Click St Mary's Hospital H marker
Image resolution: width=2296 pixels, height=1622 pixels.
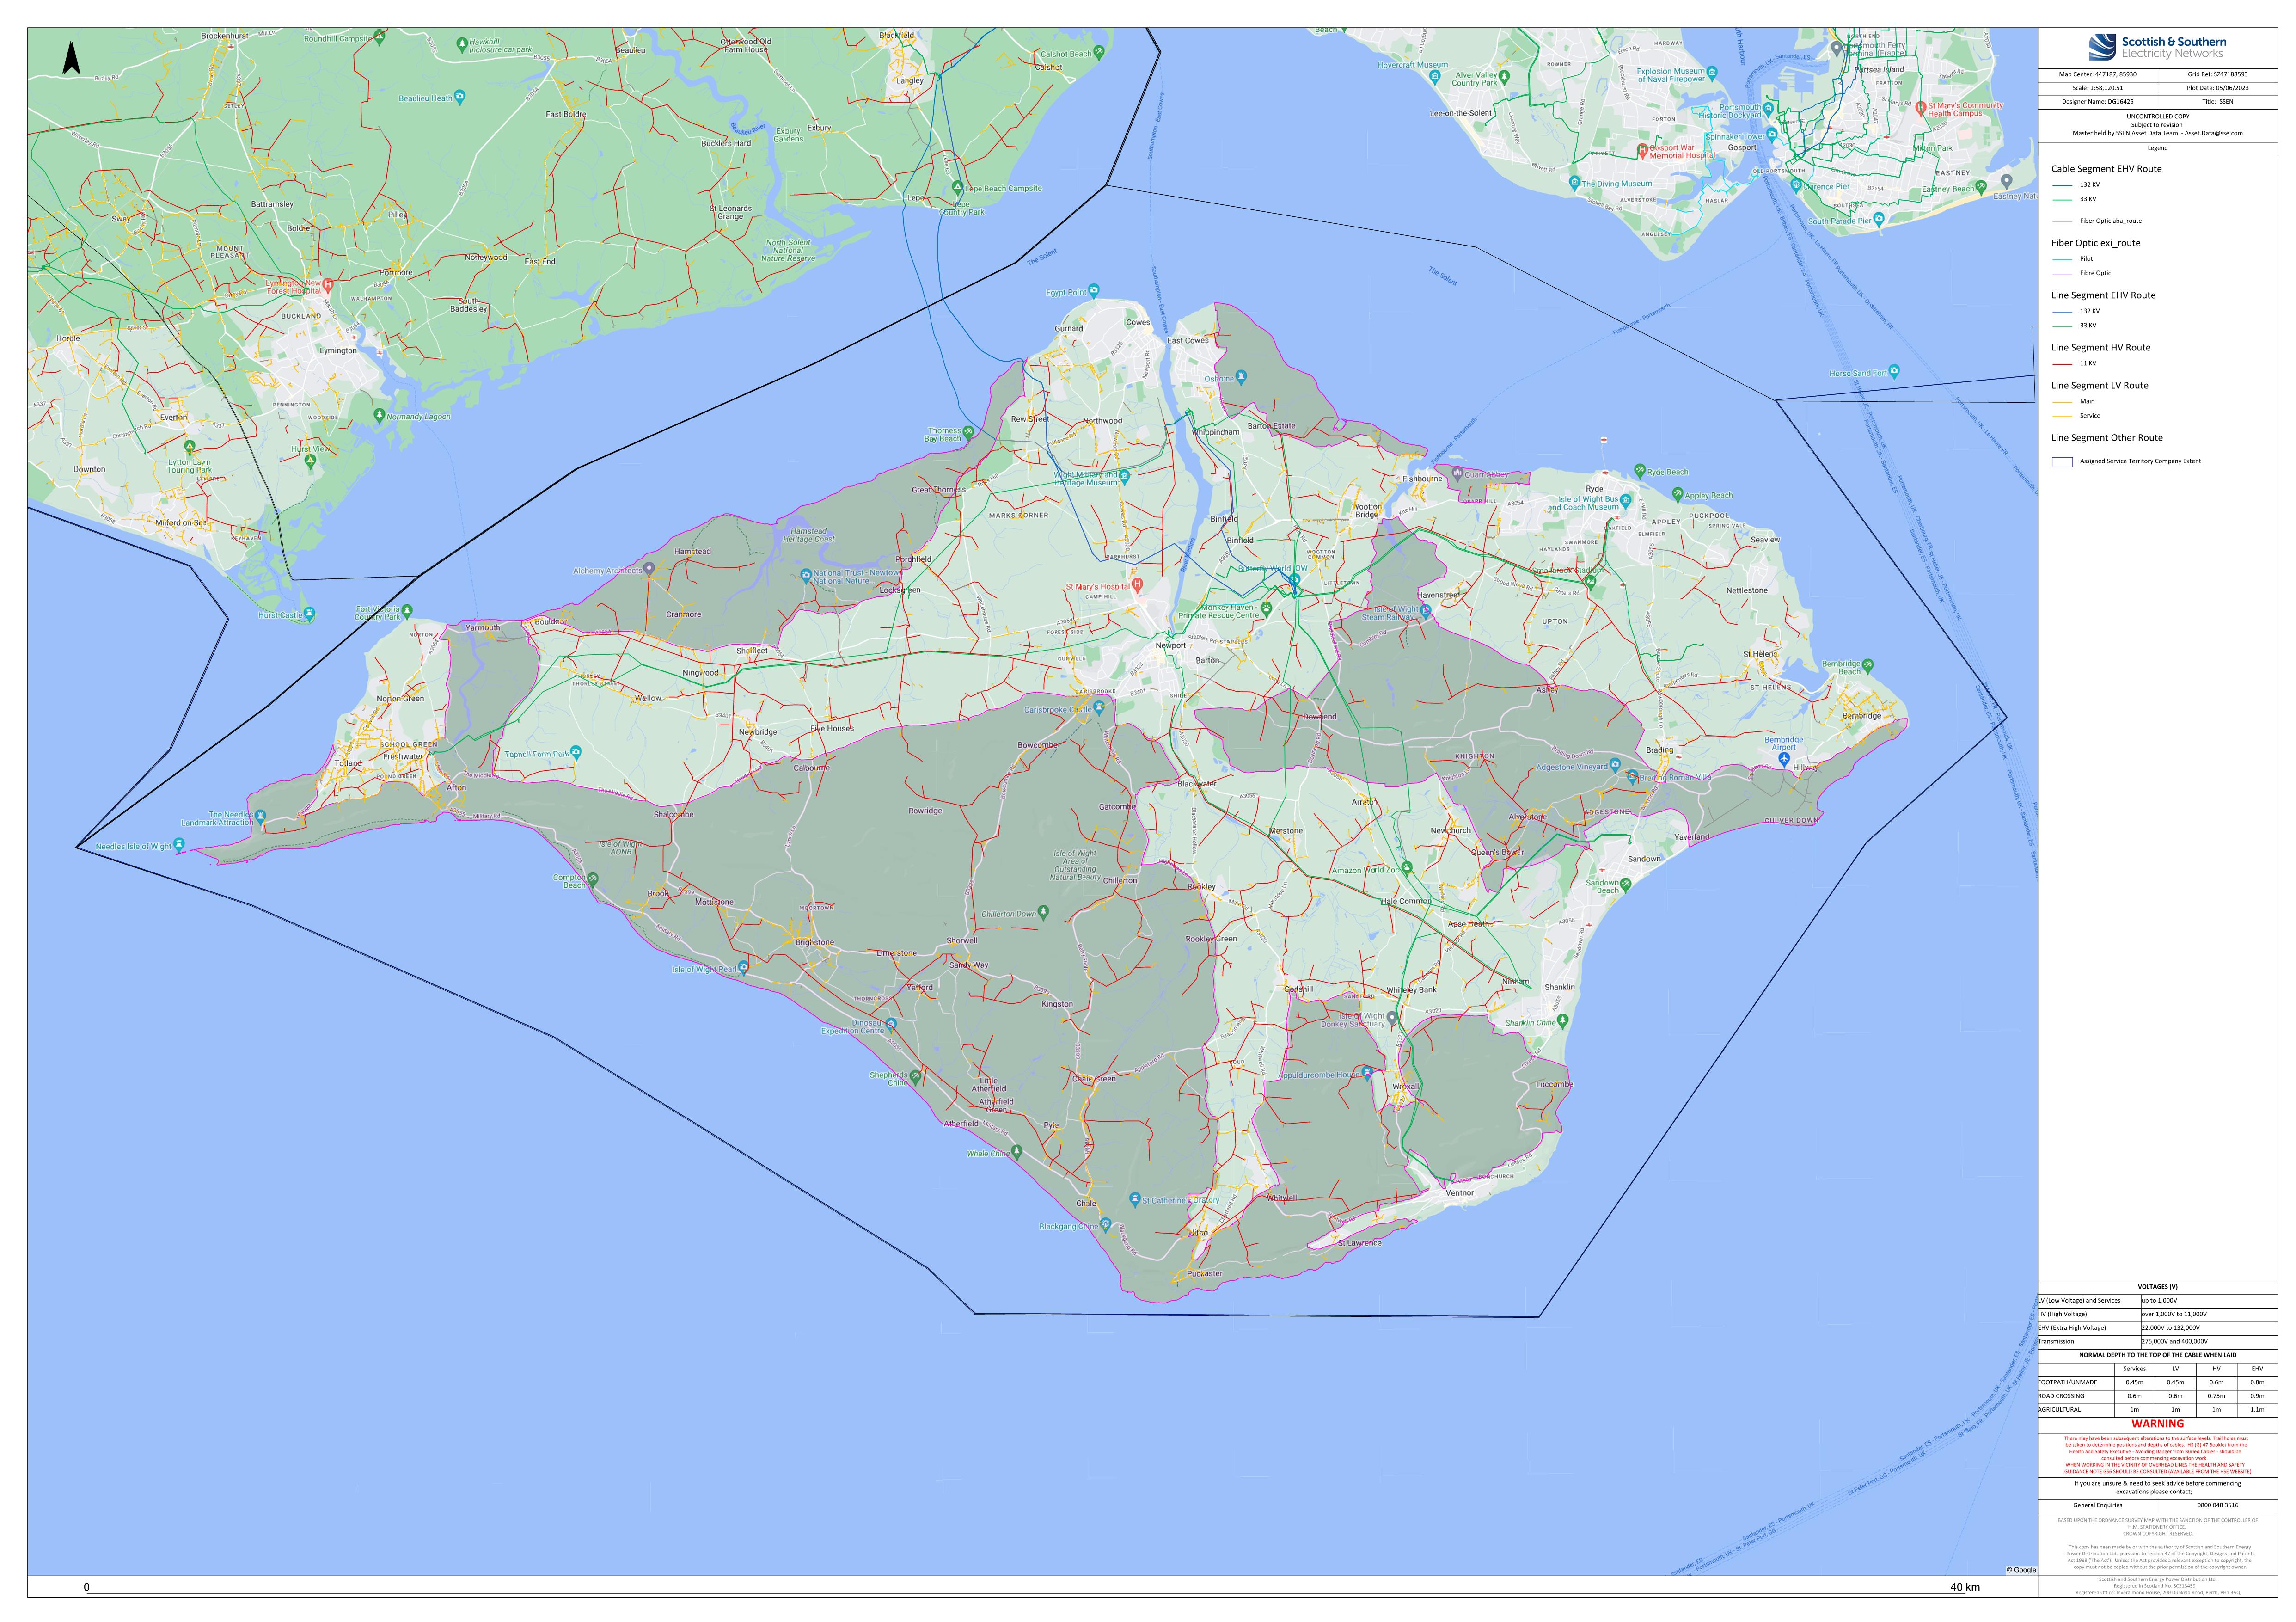pos(1137,585)
